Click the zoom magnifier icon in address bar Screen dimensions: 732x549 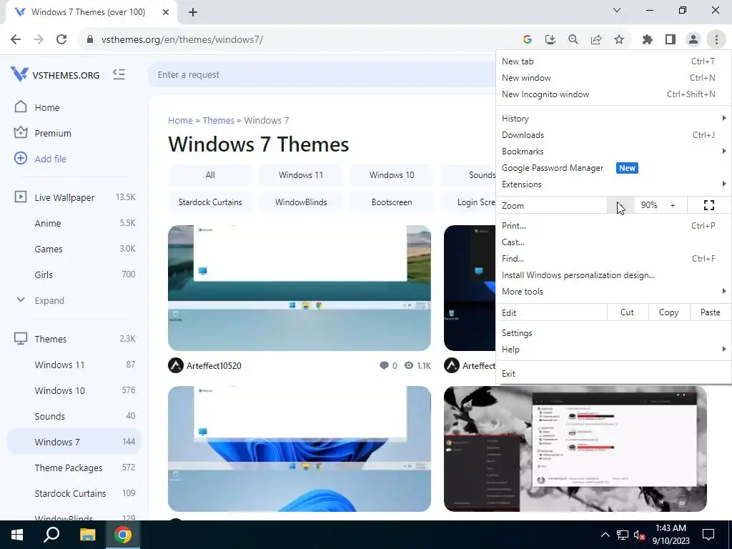[x=573, y=40]
